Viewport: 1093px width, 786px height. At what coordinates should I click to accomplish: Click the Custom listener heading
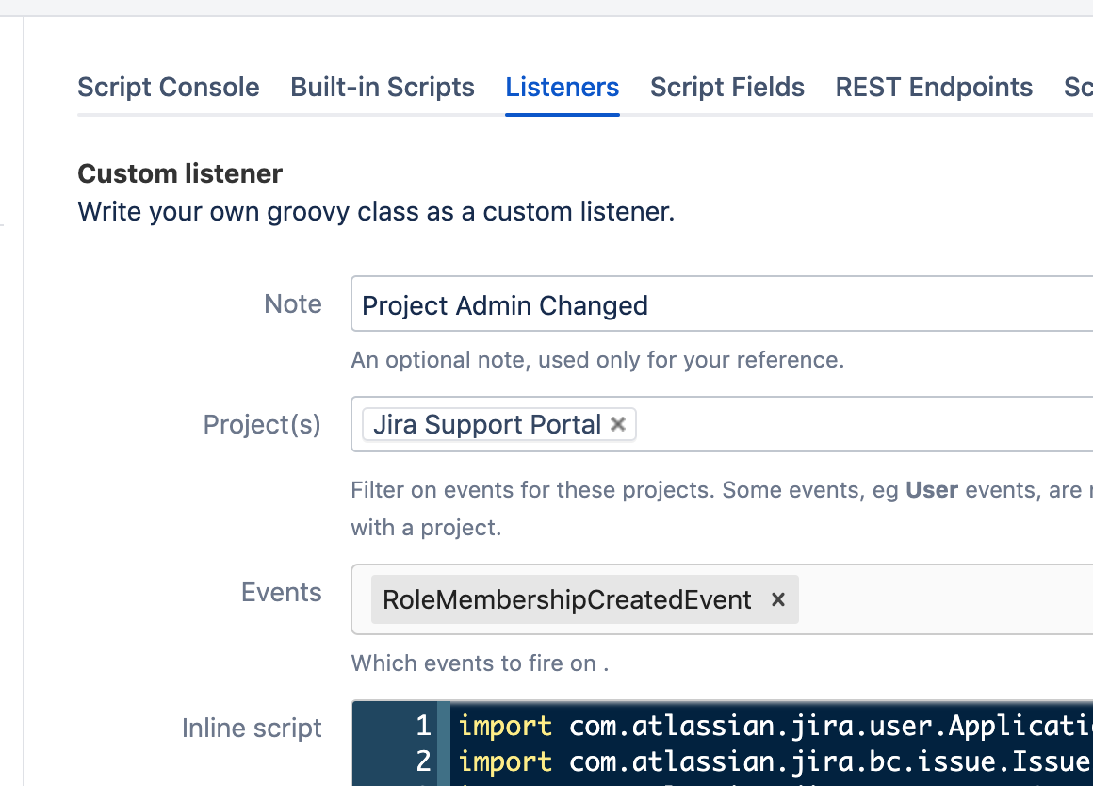pos(180,173)
